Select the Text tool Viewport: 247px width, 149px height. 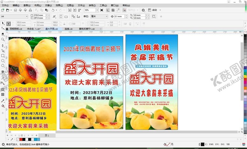[3, 72]
